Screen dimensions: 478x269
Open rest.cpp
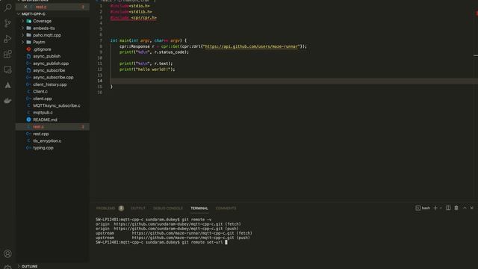41,134
